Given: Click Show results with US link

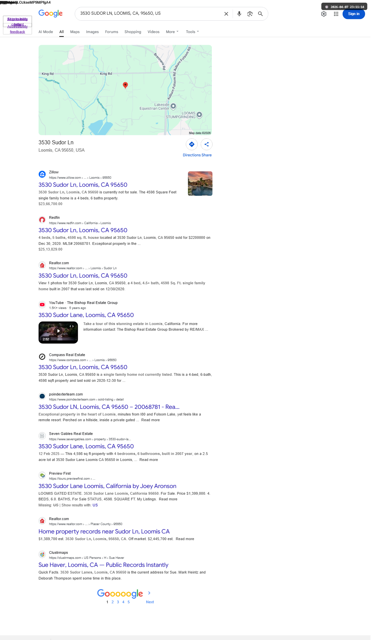Looking at the screenshot, I should coord(95,505).
